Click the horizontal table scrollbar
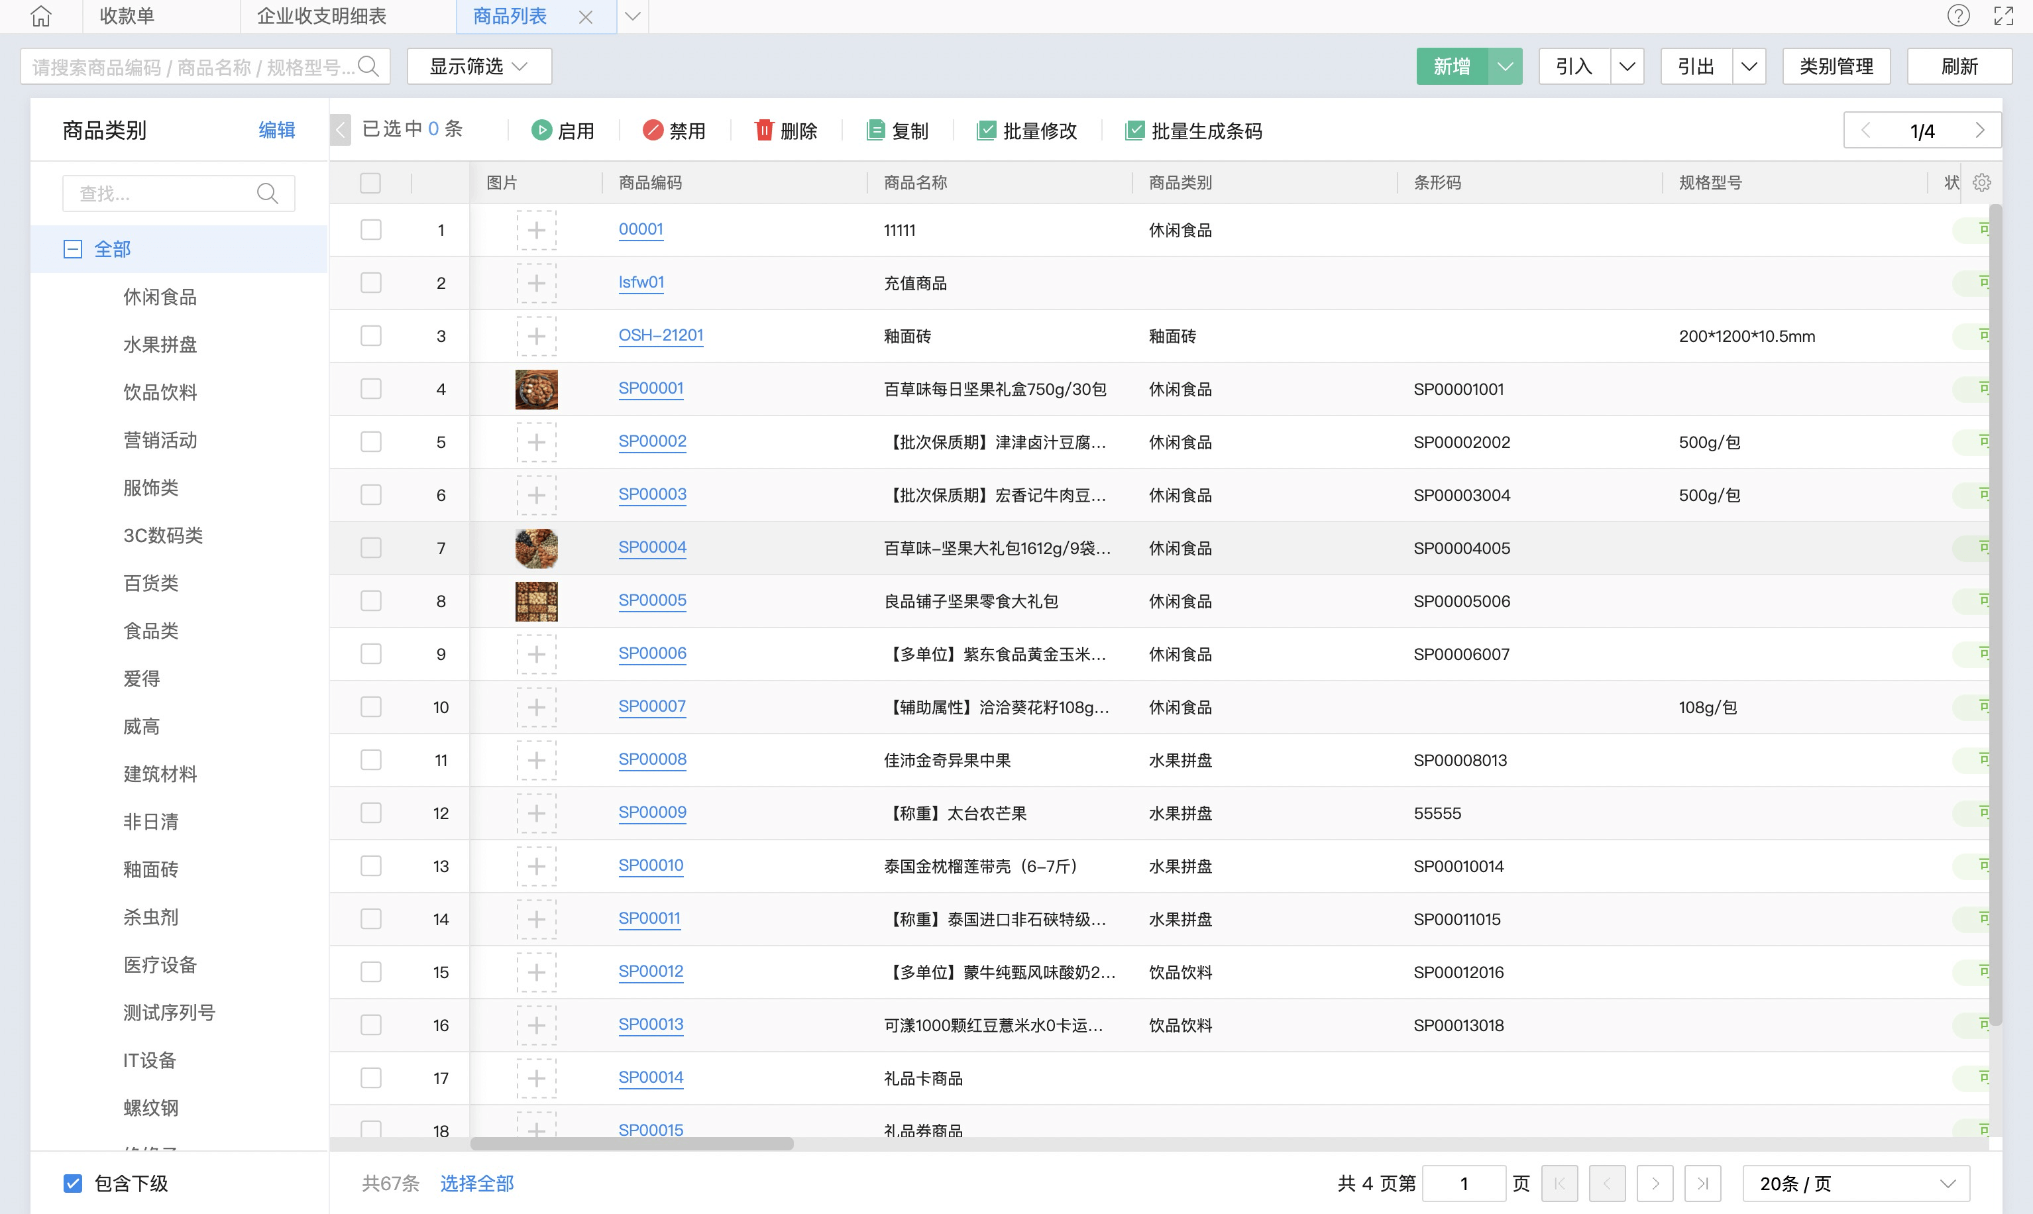 click(632, 1144)
